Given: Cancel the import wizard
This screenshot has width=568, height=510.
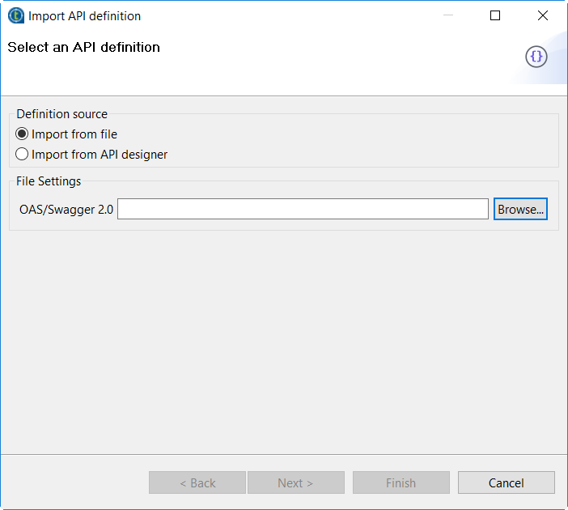Looking at the screenshot, I should click(x=506, y=482).
